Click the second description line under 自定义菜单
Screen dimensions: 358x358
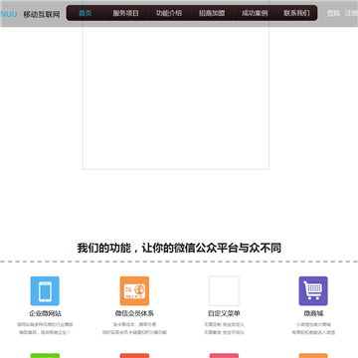coord(224,332)
